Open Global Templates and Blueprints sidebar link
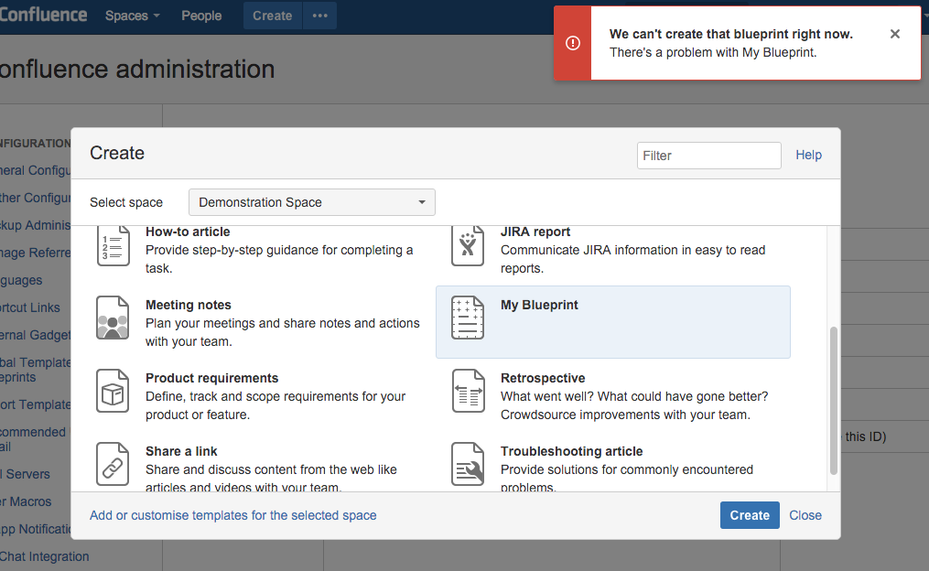This screenshot has width=929, height=571. [x=36, y=370]
